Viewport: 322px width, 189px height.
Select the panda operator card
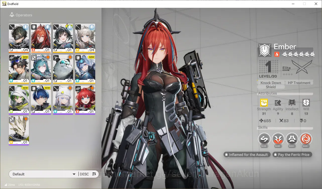coord(63,69)
